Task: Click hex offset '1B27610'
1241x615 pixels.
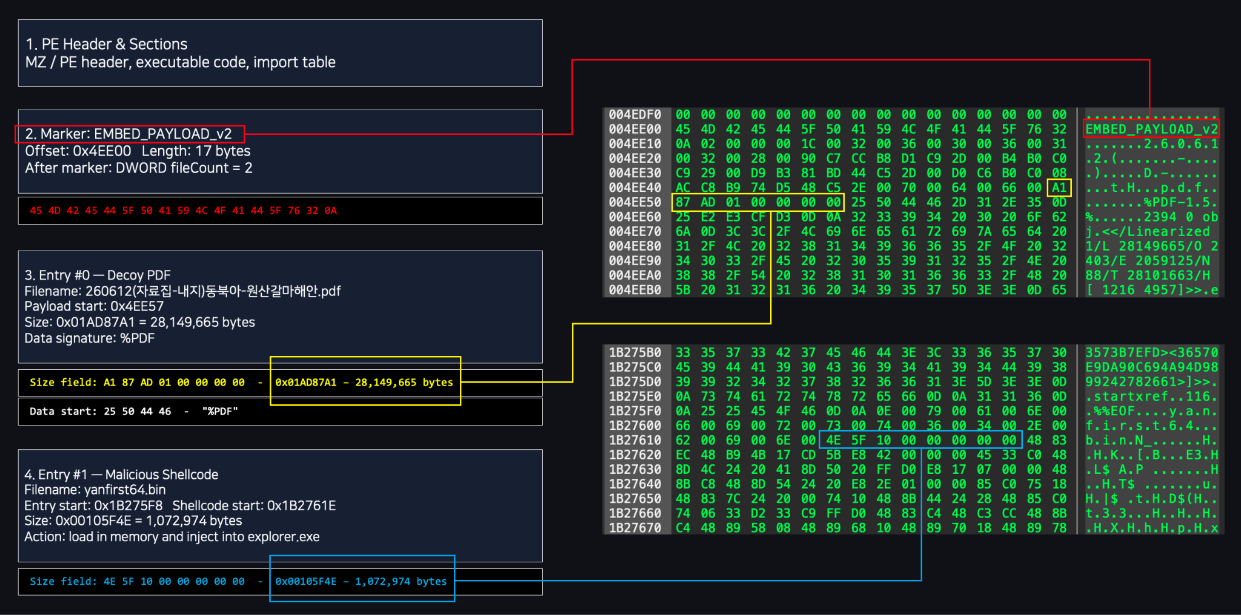Action: coord(635,440)
